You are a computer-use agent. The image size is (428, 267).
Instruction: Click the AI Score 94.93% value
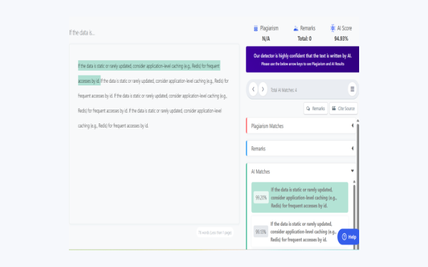pos(341,39)
